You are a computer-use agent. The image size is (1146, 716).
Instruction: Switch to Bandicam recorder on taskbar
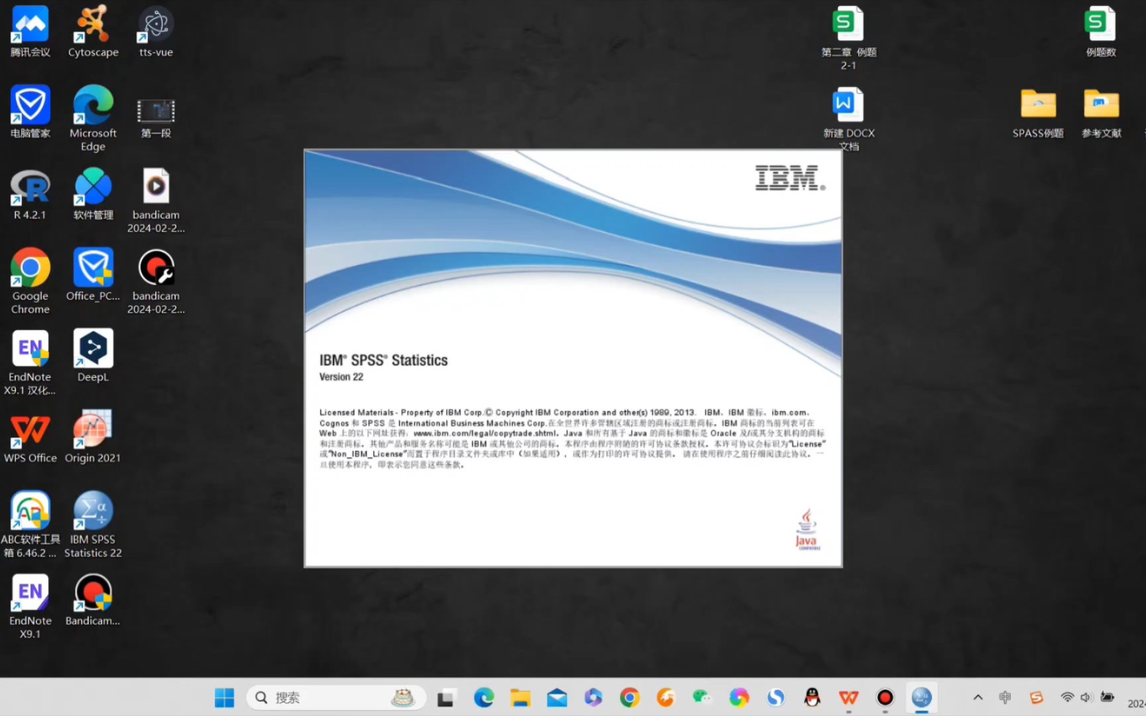[885, 697]
